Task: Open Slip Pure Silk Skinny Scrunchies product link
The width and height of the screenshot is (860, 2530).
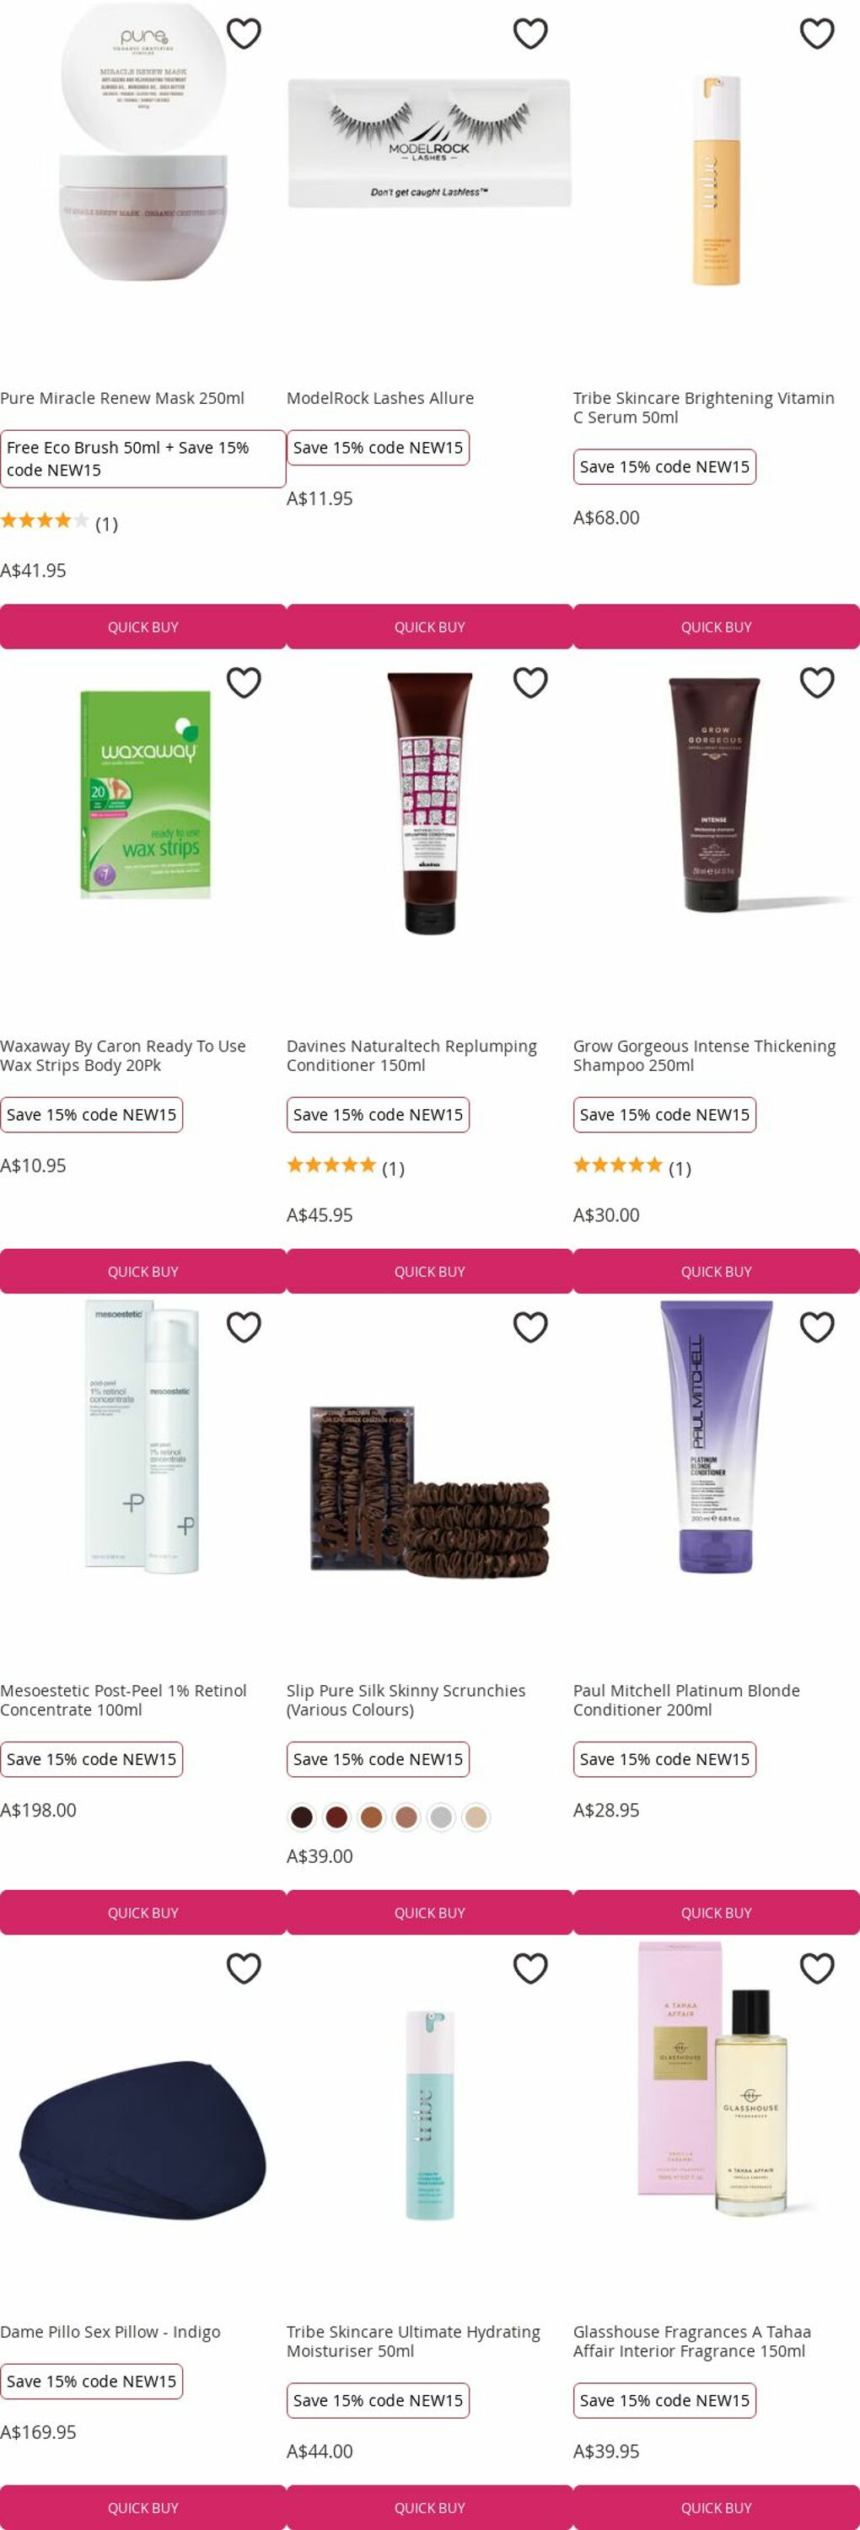Action: tap(406, 1700)
